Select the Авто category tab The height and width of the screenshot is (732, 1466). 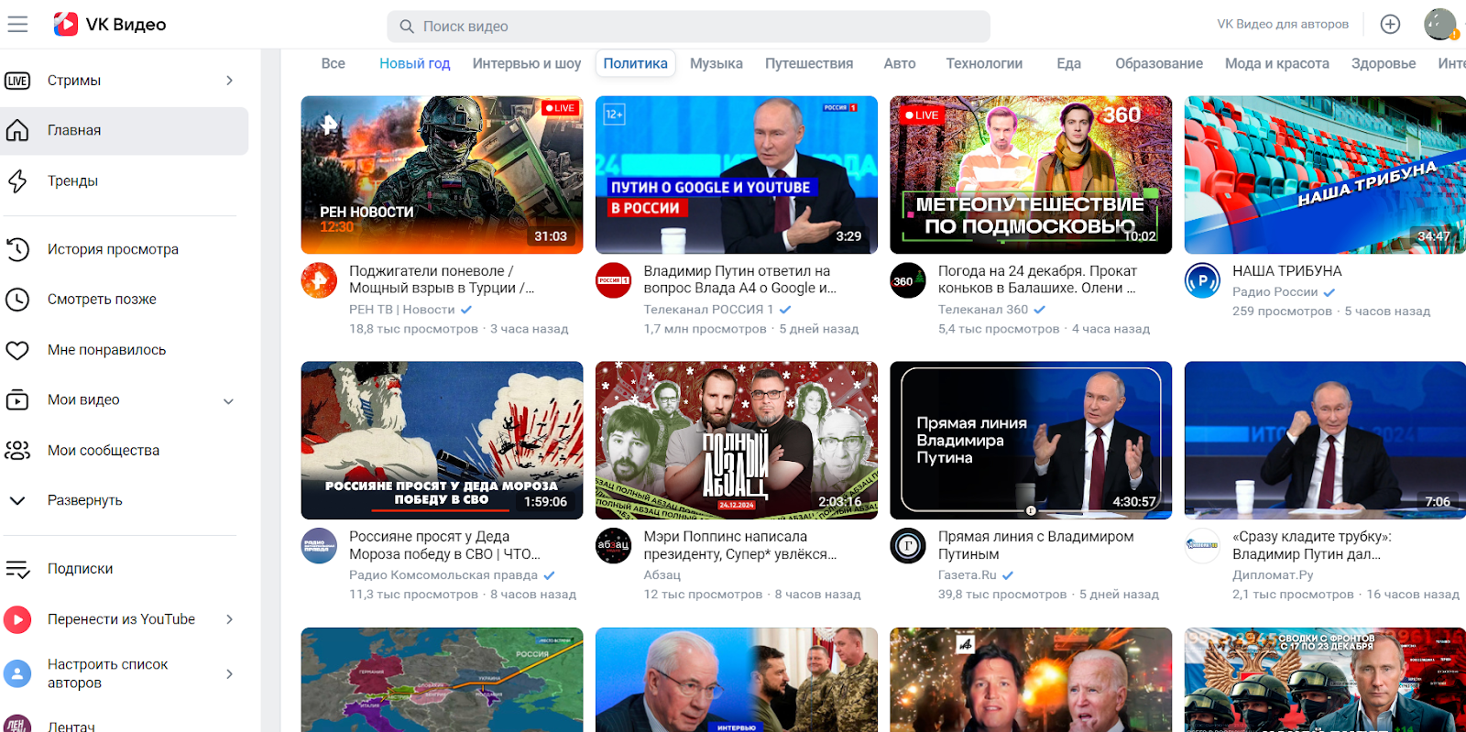click(x=900, y=63)
